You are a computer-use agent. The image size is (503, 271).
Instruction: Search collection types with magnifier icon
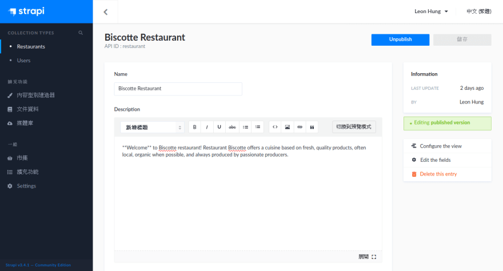(81, 33)
